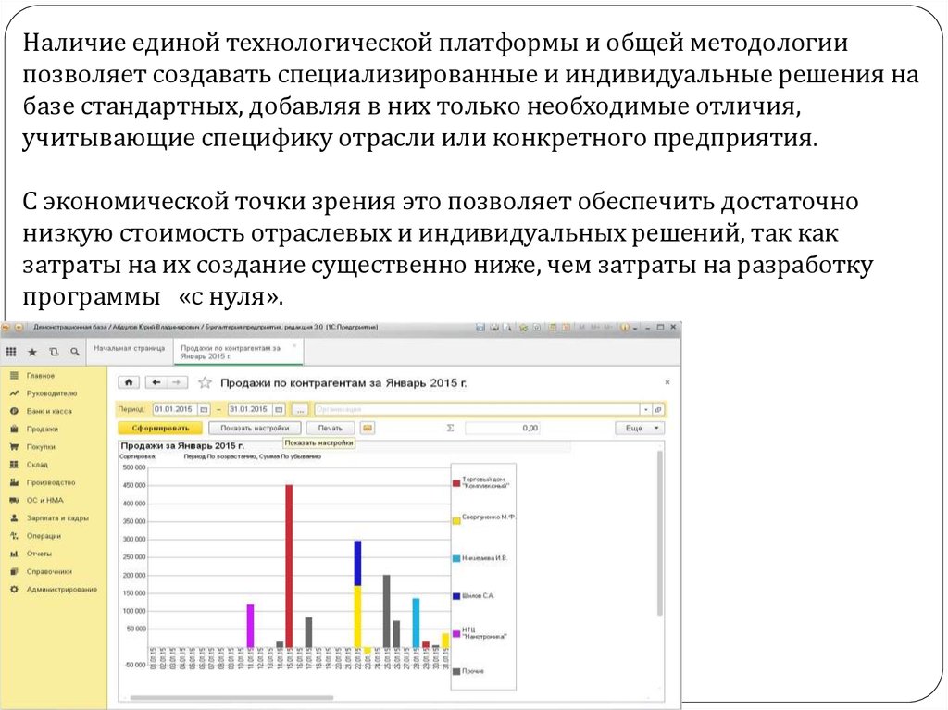Viewport: 948px width, 710px height.
Task: Open the History icon in top toolbar
Action: pos(54,352)
